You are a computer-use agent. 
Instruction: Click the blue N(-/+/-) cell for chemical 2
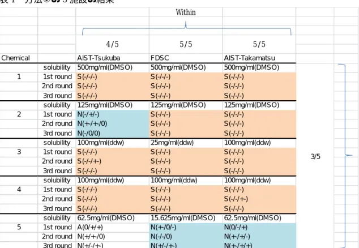[112, 114]
